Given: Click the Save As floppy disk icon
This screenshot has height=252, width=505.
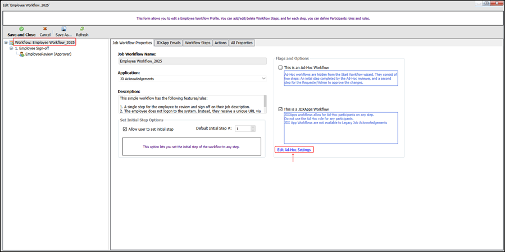Looking at the screenshot, I should [x=63, y=29].
